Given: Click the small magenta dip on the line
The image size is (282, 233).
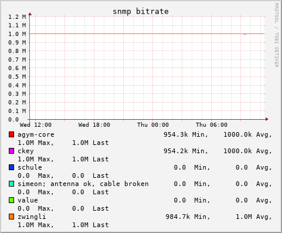Looking at the screenshot, I should click(x=245, y=34).
